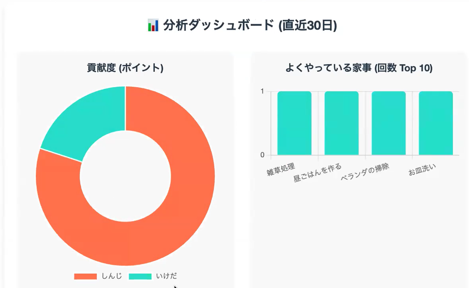Click the よくやっている家事 chart heading
Image resolution: width=469 pixels, height=288 pixels.
(x=358, y=68)
